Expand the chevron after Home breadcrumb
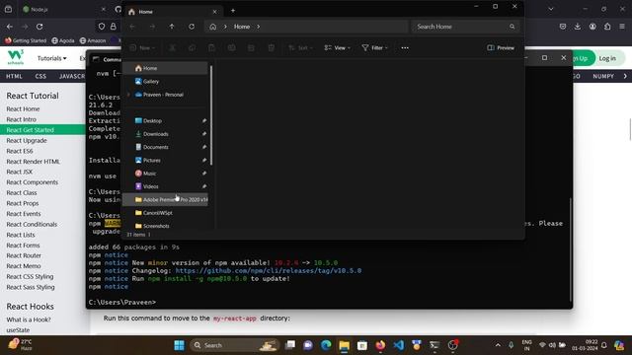This screenshot has height=355, width=632. click(259, 27)
